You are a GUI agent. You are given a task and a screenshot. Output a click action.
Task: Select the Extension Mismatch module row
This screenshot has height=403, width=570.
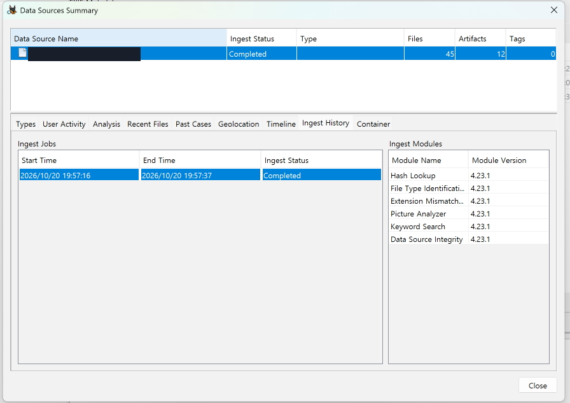[469, 201]
